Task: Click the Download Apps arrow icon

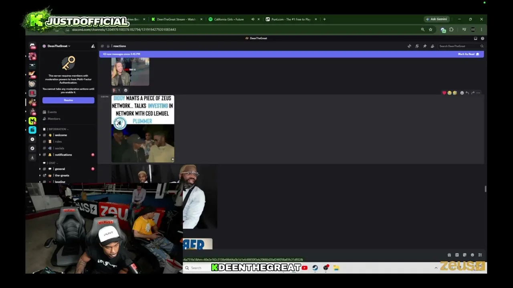Action: click(32, 158)
